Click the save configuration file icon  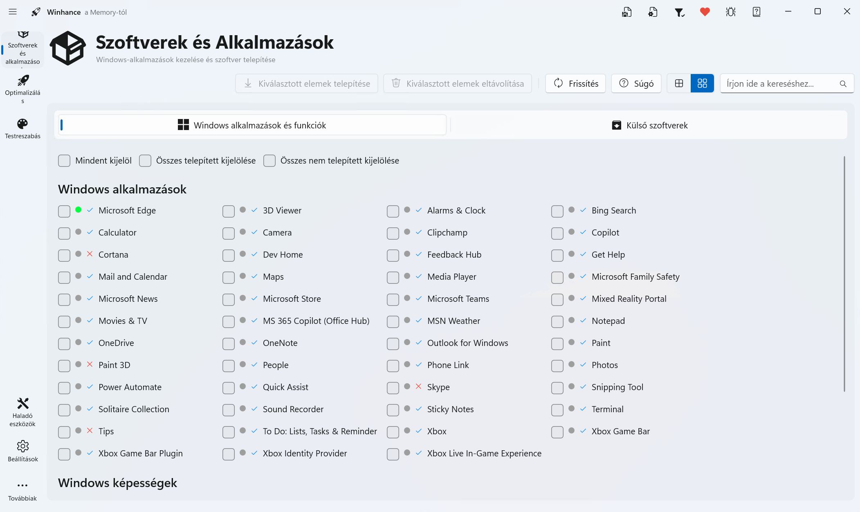(x=626, y=12)
